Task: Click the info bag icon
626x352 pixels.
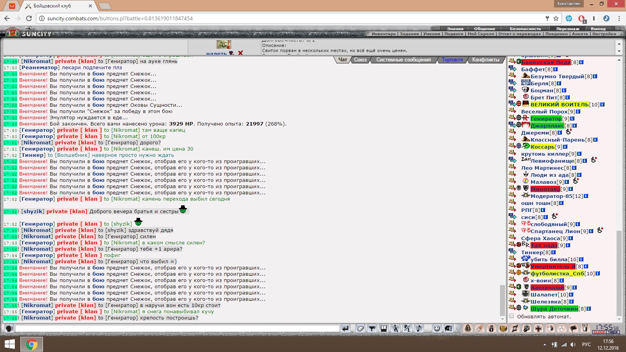Action: coord(491,329)
